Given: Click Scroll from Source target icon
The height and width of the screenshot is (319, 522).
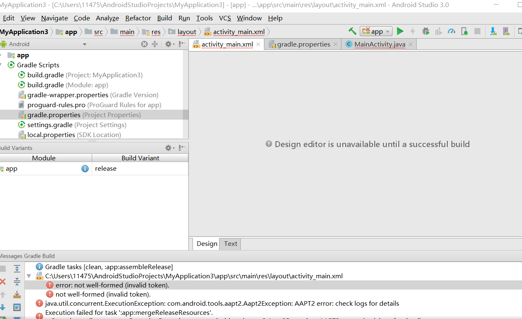Looking at the screenshot, I should [144, 44].
